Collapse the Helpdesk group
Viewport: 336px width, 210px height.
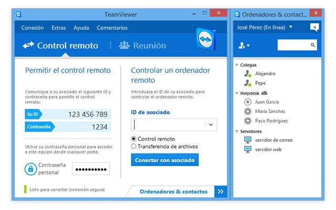(x=237, y=93)
